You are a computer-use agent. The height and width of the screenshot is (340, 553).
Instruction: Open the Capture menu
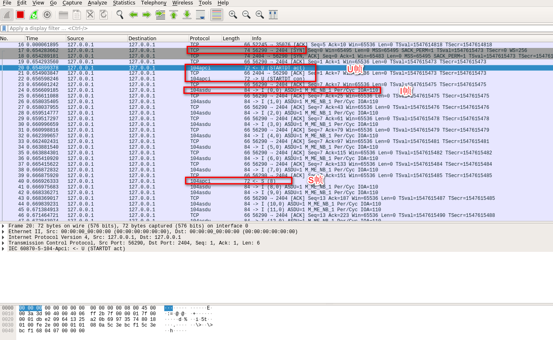point(72,3)
